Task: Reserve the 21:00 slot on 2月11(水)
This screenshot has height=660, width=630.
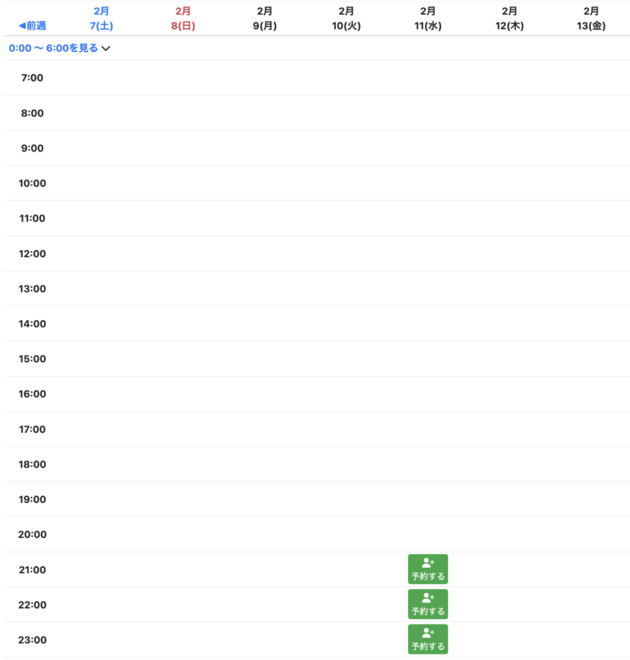Action: click(428, 569)
